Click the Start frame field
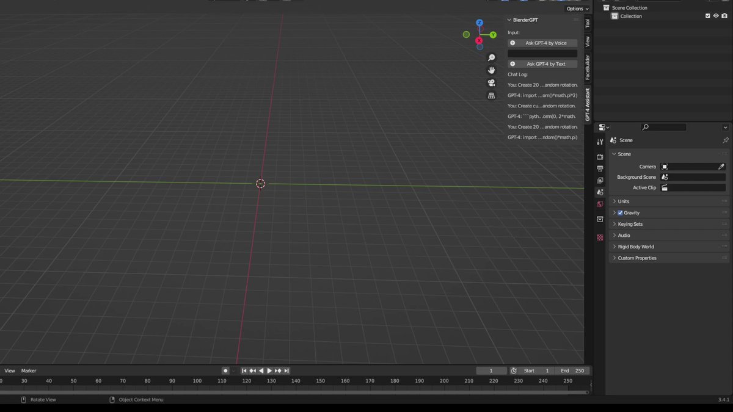Image resolution: width=733 pixels, height=412 pixels. click(x=538, y=370)
